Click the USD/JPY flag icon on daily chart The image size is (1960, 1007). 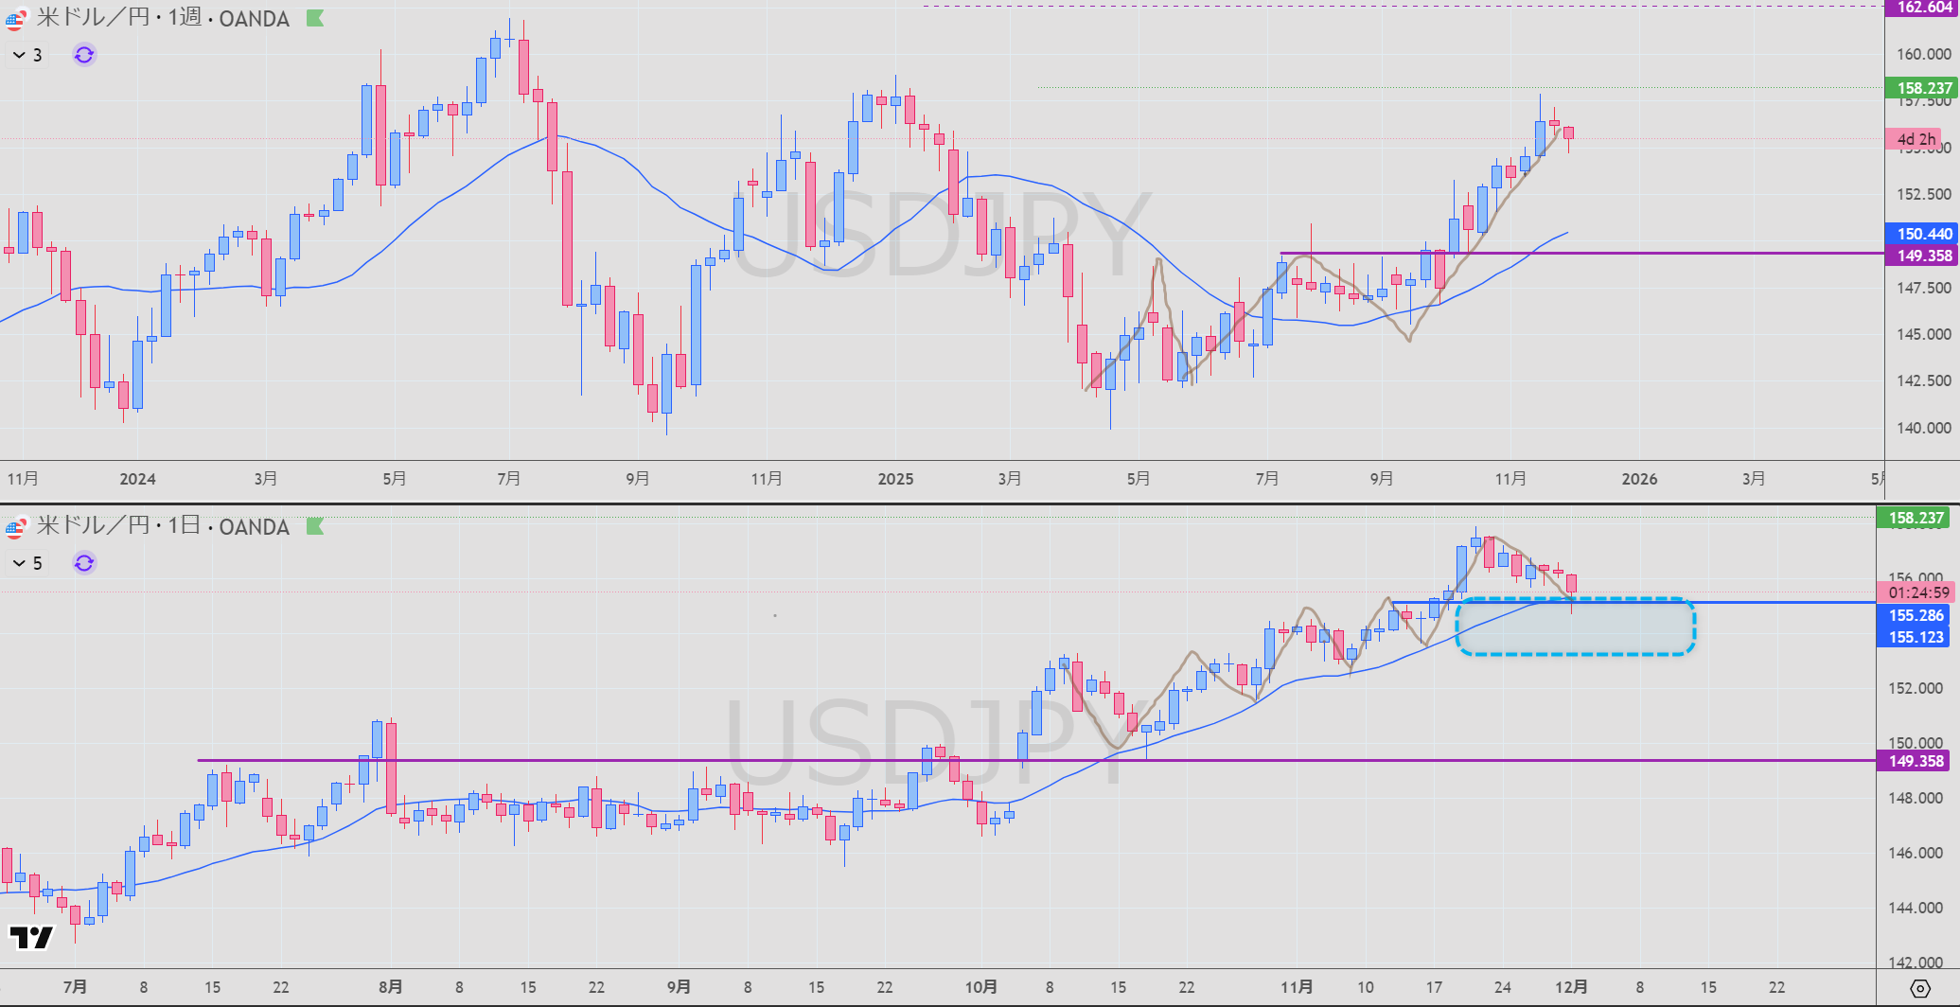tap(15, 527)
